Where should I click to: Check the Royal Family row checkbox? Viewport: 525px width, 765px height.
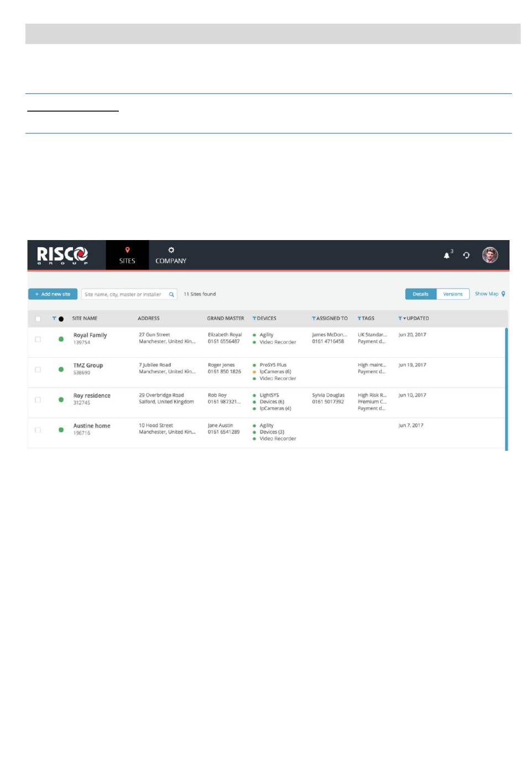(38, 339)
